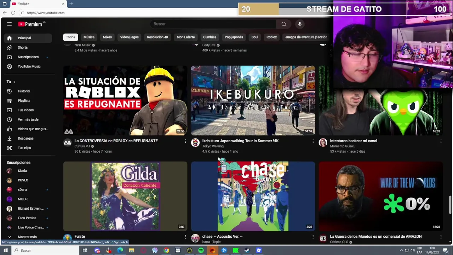The image size is (453, 255).
Task: Open xDanx subscription channel
Action: tap(28, 190)
